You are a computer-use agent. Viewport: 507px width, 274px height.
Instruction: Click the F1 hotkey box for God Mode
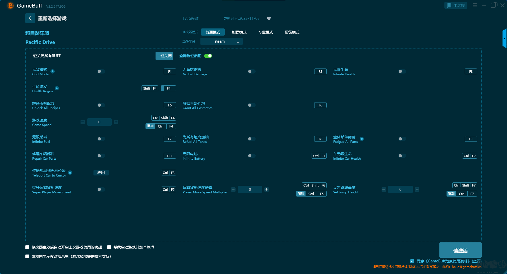[170, 71]
